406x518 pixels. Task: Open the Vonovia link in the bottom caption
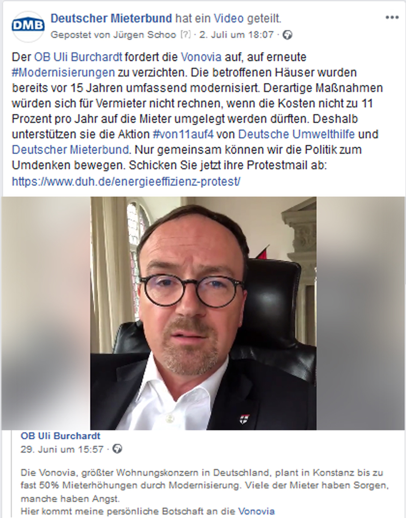[256, 511]
